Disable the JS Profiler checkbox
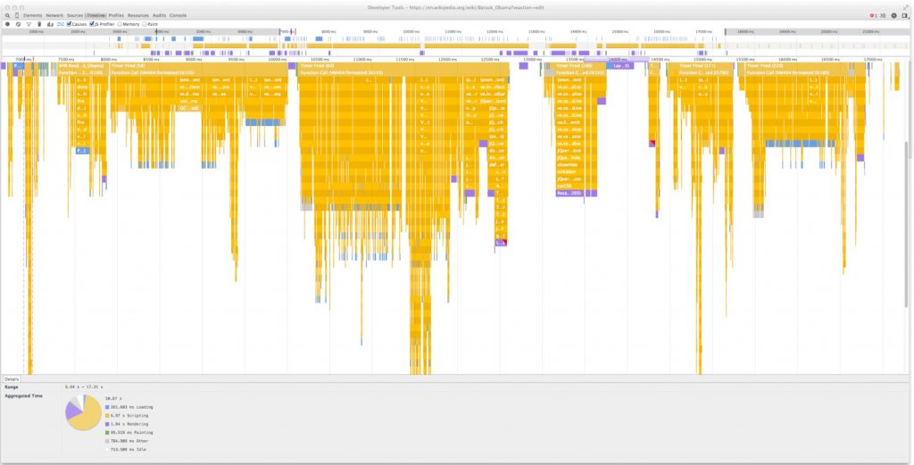914x465 pixels. pos(92,24)
